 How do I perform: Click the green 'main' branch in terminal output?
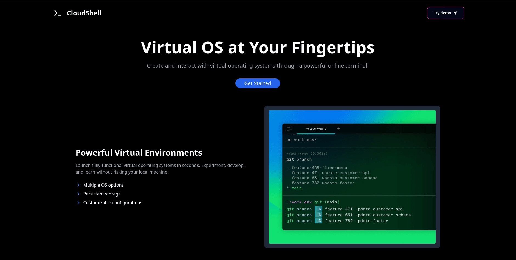(297, 188)
